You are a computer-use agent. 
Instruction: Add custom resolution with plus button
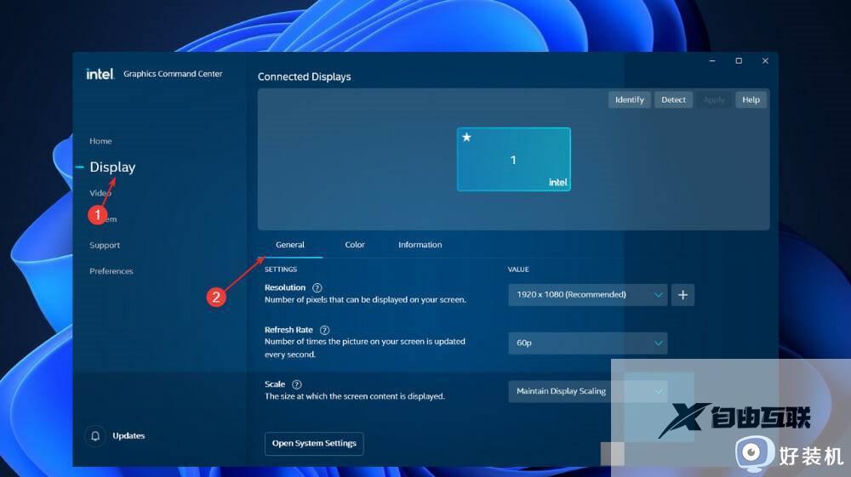tap(683, 295)
